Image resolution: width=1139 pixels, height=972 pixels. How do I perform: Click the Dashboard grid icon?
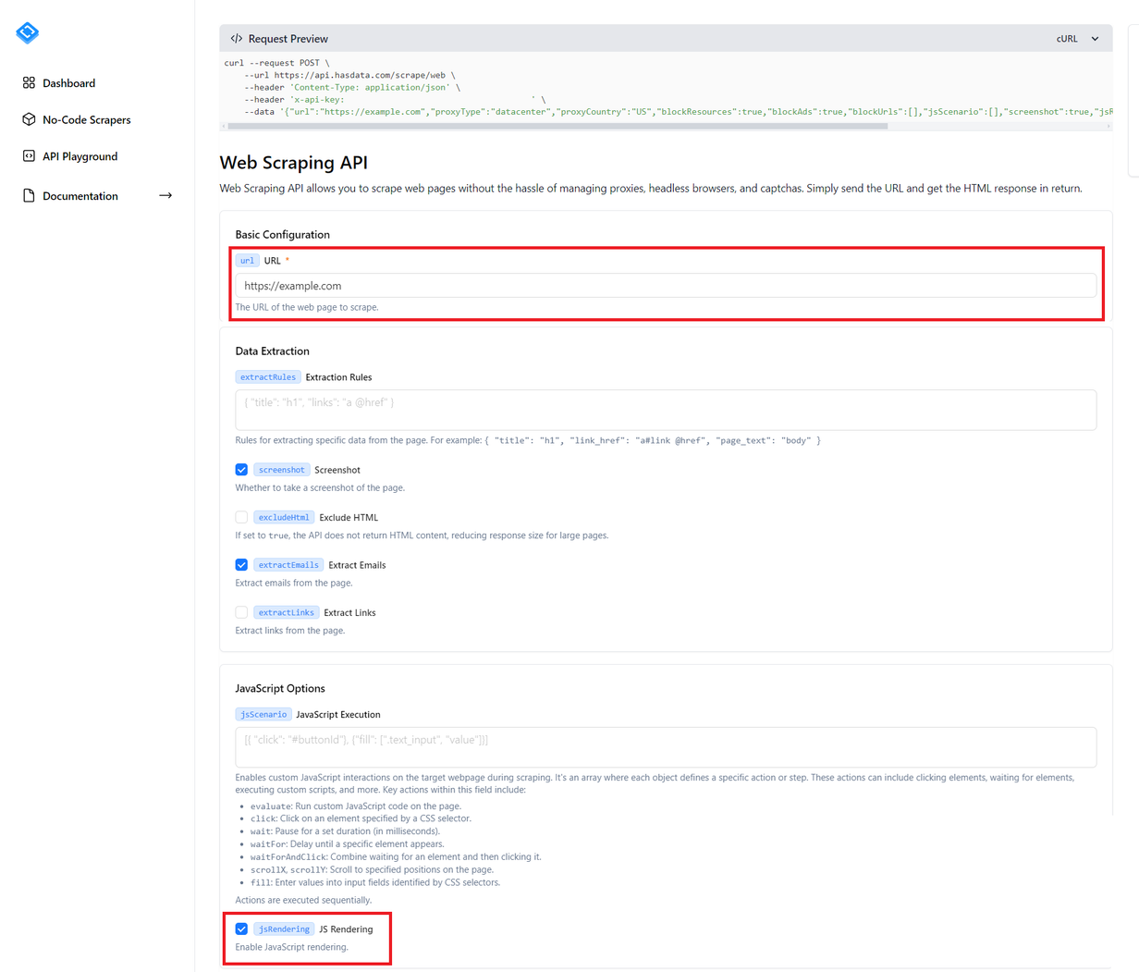tap(29, 83)
